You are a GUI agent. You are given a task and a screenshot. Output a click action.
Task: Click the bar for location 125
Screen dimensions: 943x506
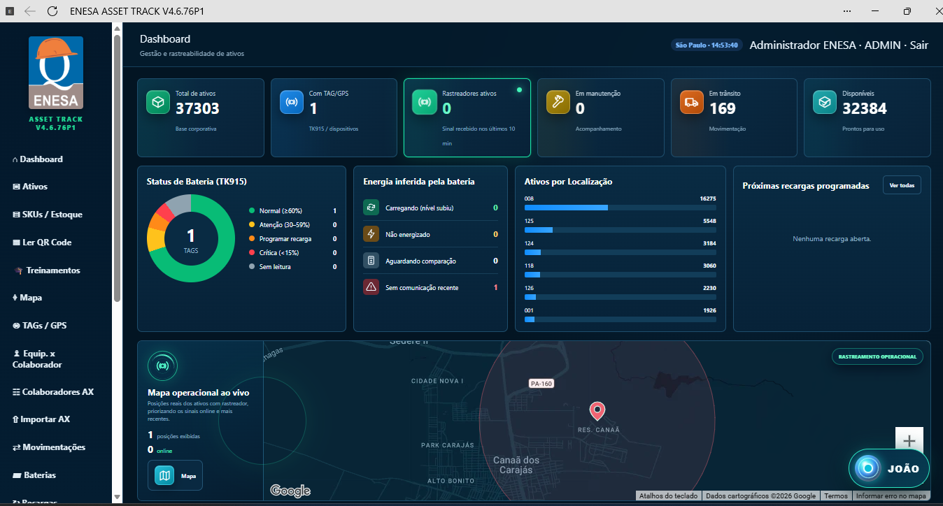[621, 230]
